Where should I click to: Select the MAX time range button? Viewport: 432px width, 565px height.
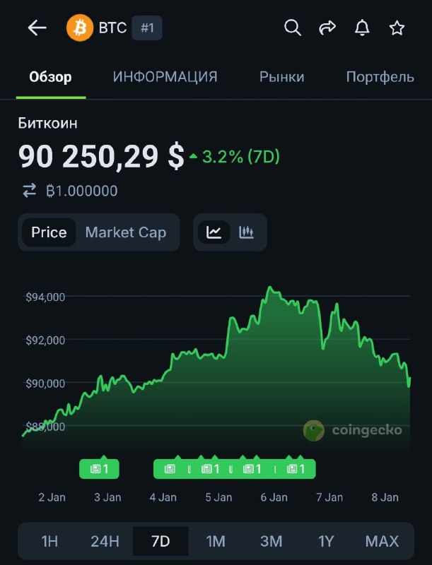tap(380, 541)
